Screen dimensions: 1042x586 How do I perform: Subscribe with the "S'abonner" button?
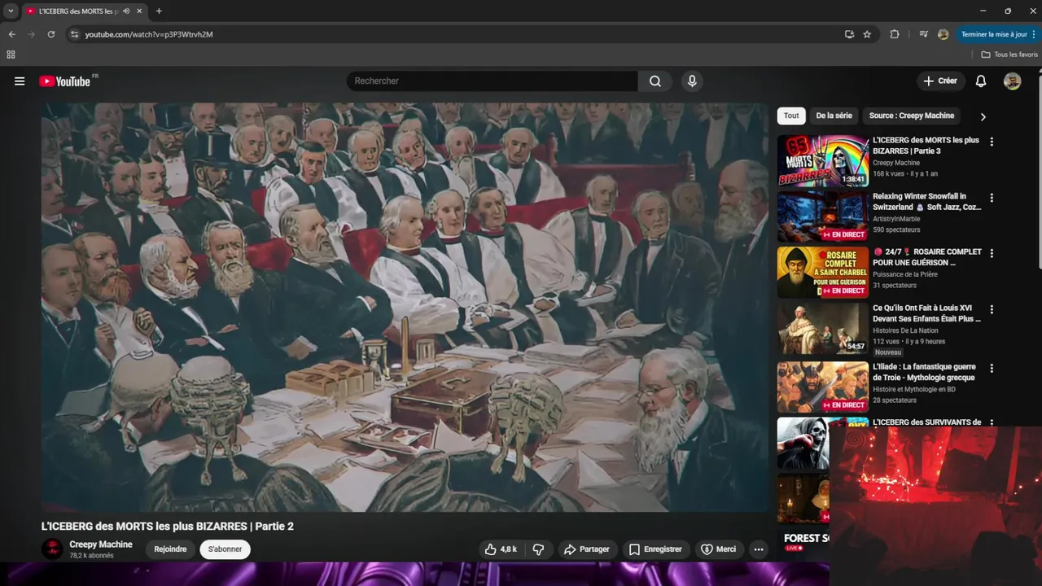(225, 549)
